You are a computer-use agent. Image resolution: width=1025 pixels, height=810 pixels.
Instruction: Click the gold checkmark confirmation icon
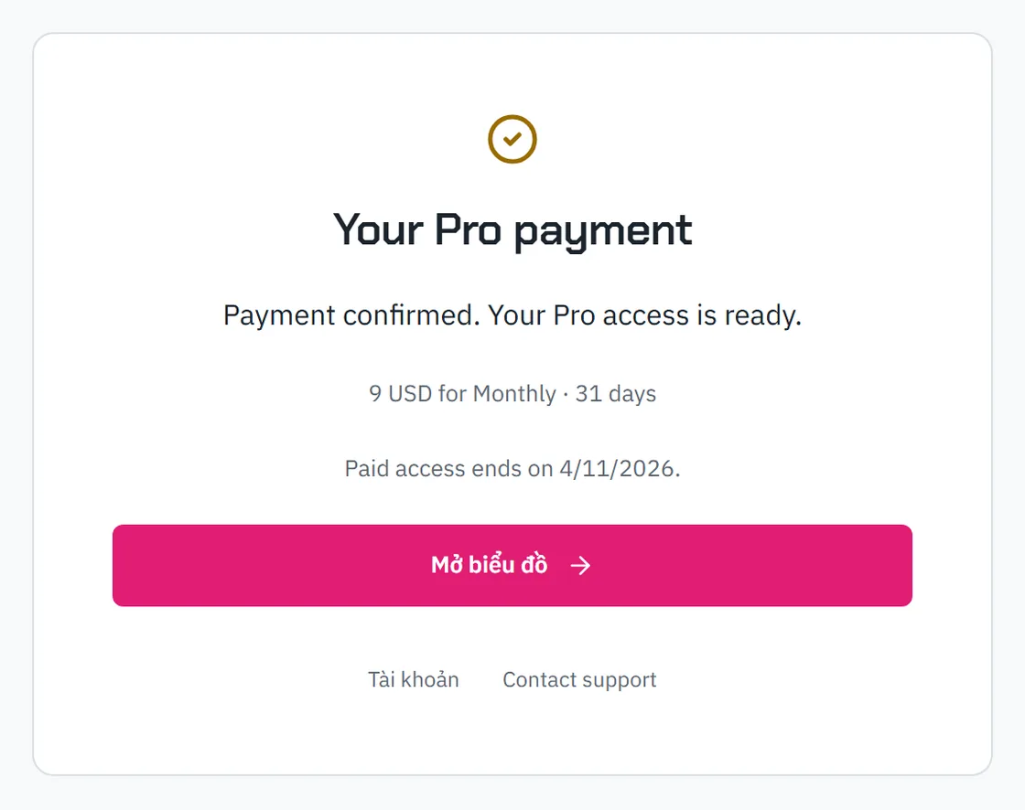click(x=512, y=139)
